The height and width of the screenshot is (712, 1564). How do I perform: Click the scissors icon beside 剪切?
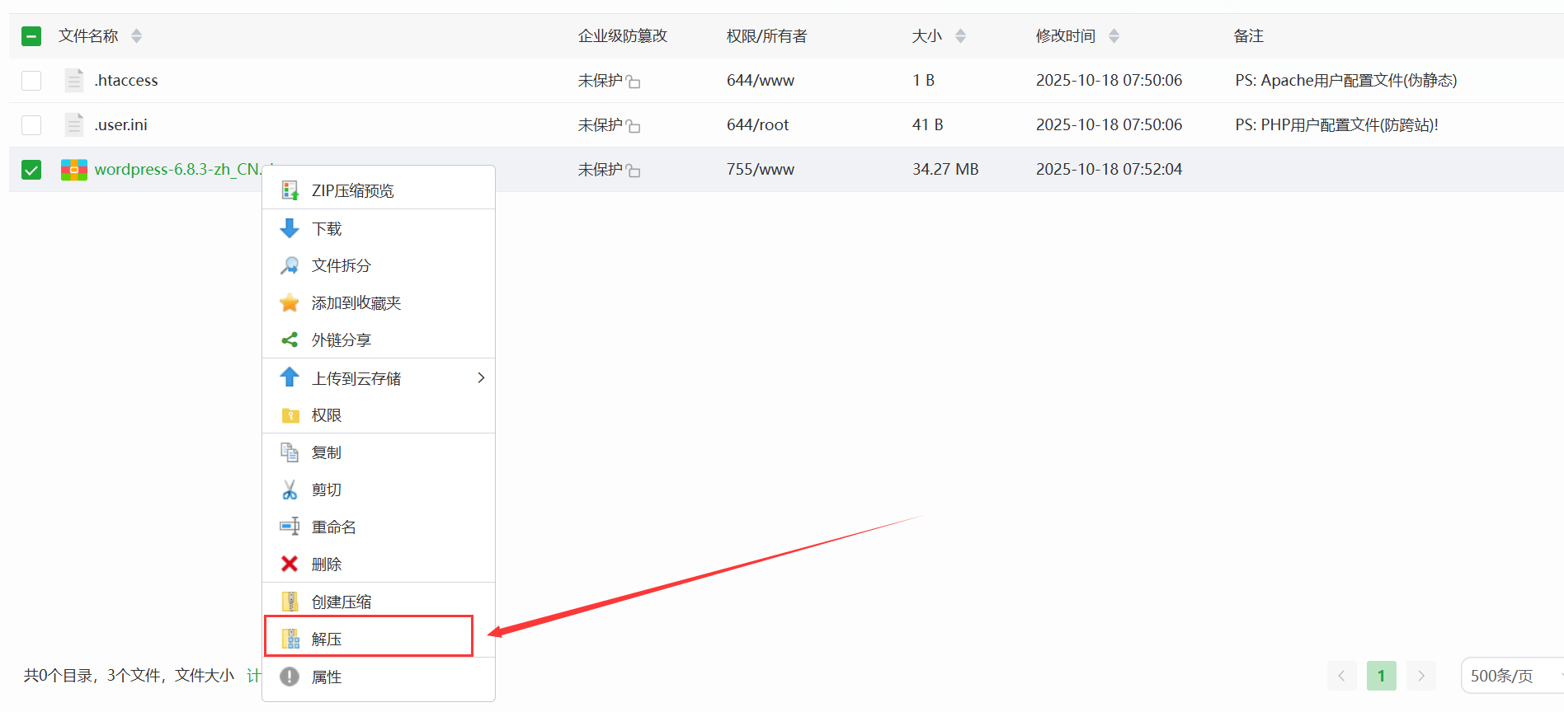(290, 489)
